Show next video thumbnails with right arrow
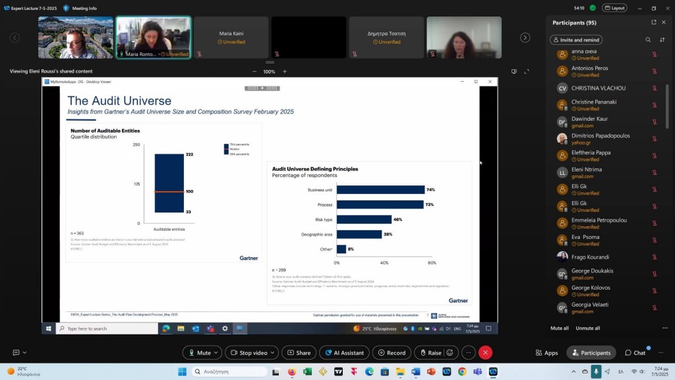Viewport: 675px width, 380px height. pos(525,38)
